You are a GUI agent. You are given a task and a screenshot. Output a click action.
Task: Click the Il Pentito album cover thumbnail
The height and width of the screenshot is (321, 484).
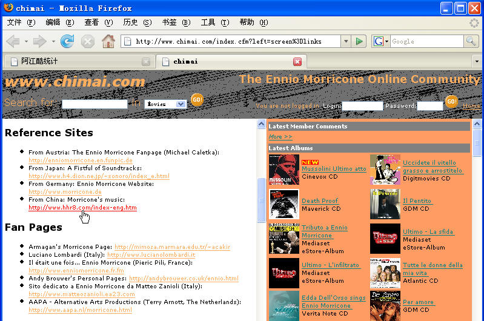(x=385, y=204)
